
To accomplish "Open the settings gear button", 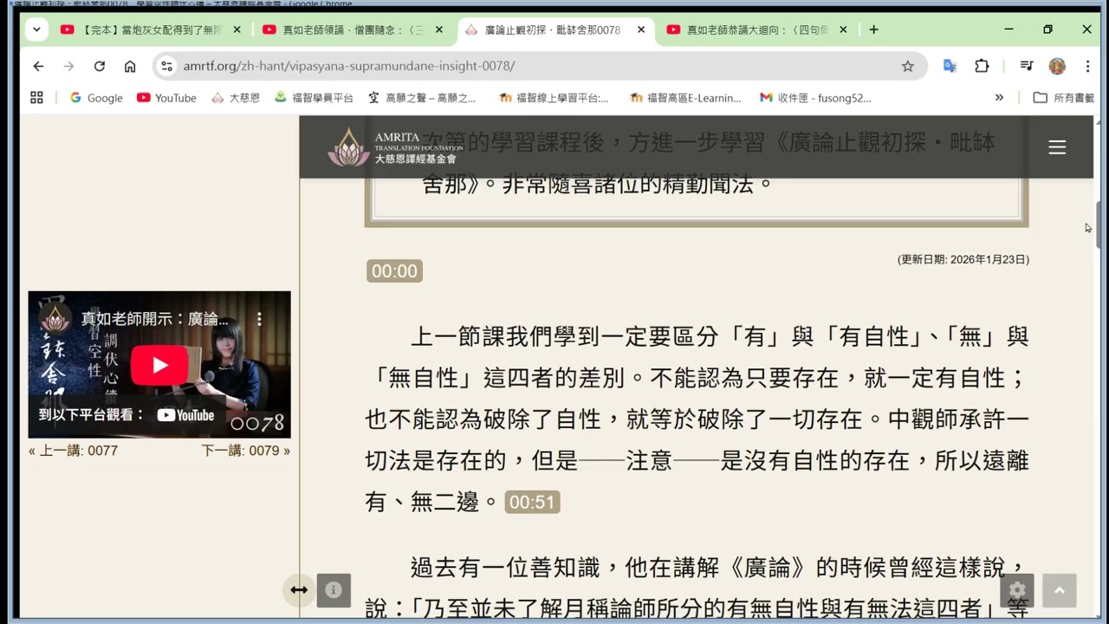I will tap(1017, 590).
